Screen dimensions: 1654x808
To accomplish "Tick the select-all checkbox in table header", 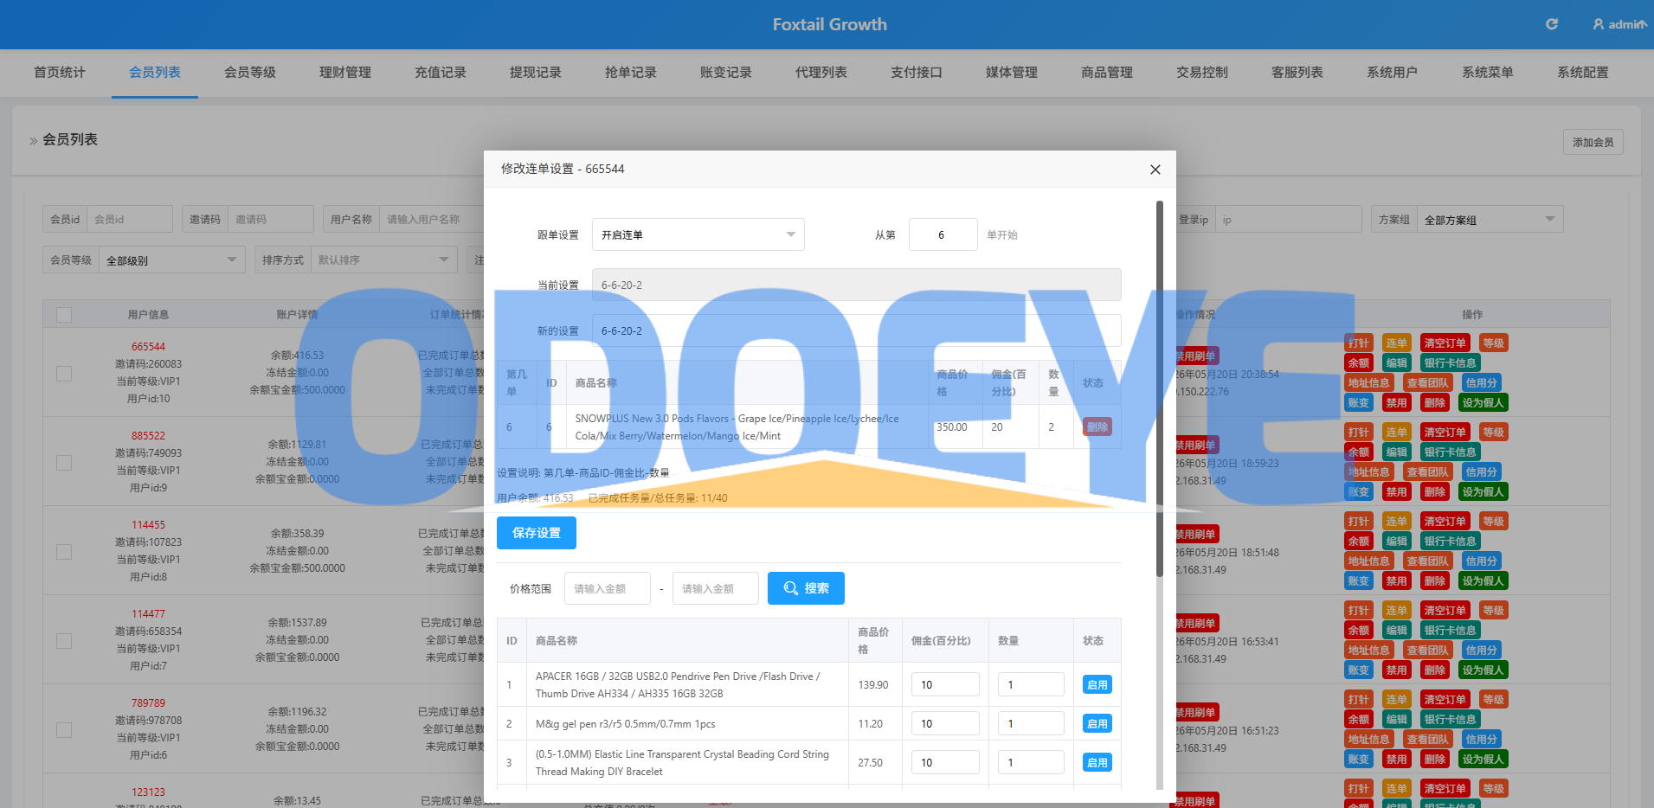I will coord(64,315).
